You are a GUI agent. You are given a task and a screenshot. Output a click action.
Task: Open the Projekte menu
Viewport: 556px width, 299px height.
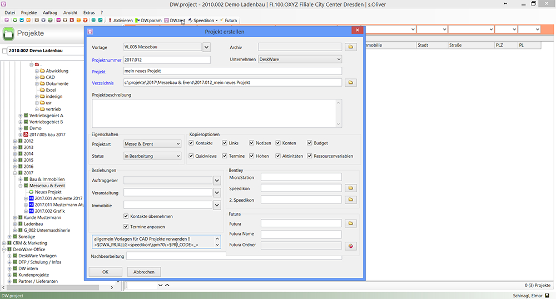coord(29,12)
